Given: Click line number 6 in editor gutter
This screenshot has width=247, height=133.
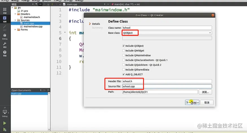Looking at the screenshot, I should tap(60, 39).
